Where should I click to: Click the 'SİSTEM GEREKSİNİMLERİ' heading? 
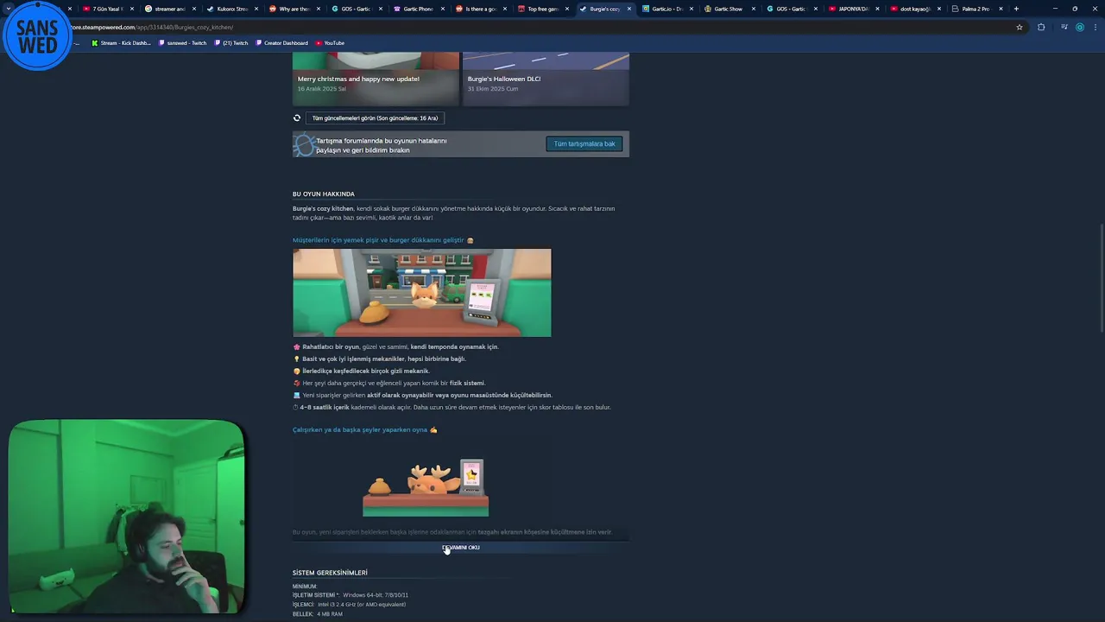click(330, 573)
